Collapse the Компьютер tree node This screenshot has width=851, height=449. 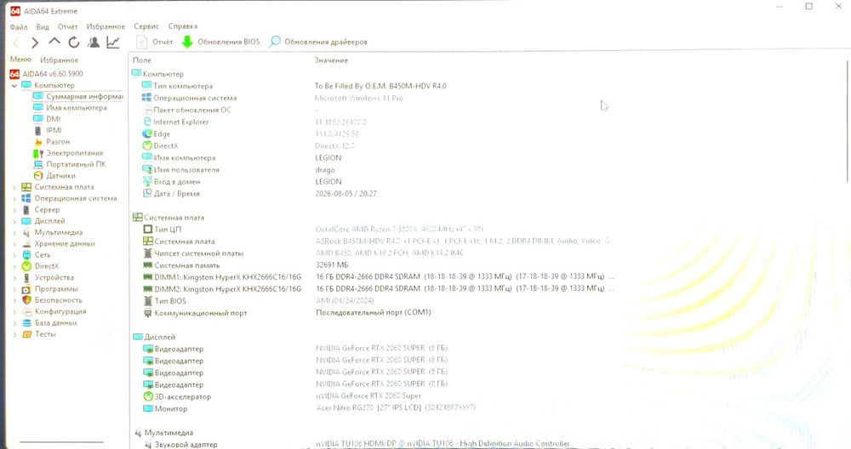pos(14,86)
